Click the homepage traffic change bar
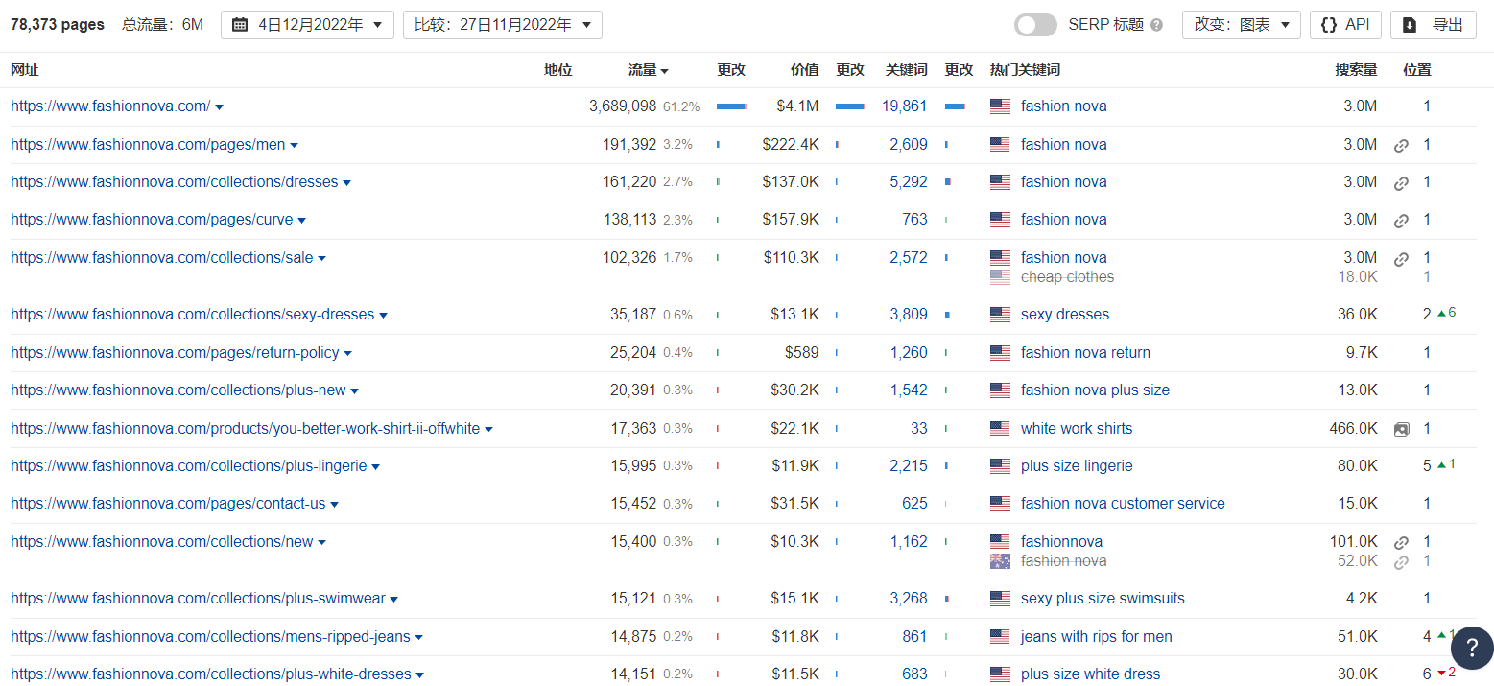The height and width of the screenshot is (686, 1494). click(731, 106)
